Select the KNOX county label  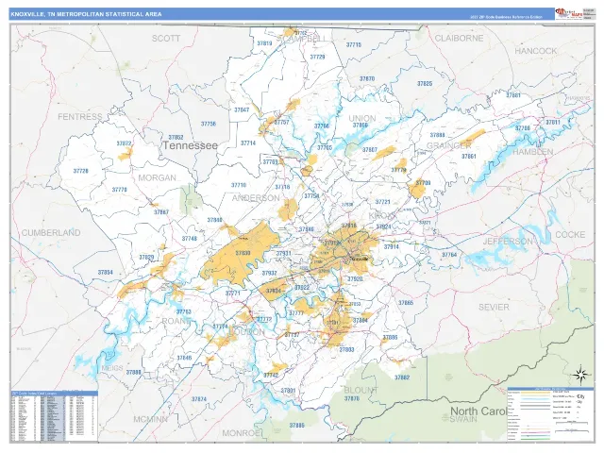(x=382, y=216)
